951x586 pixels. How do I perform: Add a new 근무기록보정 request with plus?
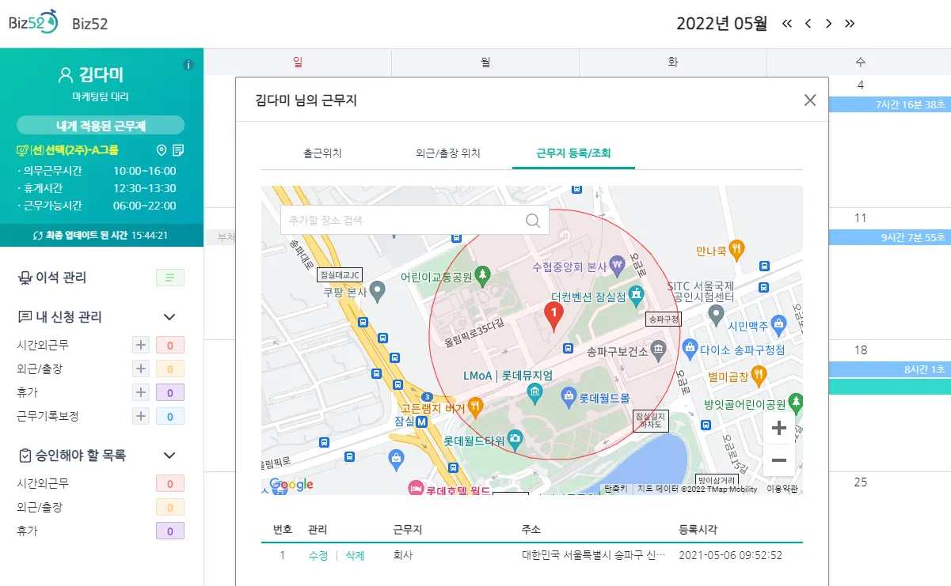point(141,416)
